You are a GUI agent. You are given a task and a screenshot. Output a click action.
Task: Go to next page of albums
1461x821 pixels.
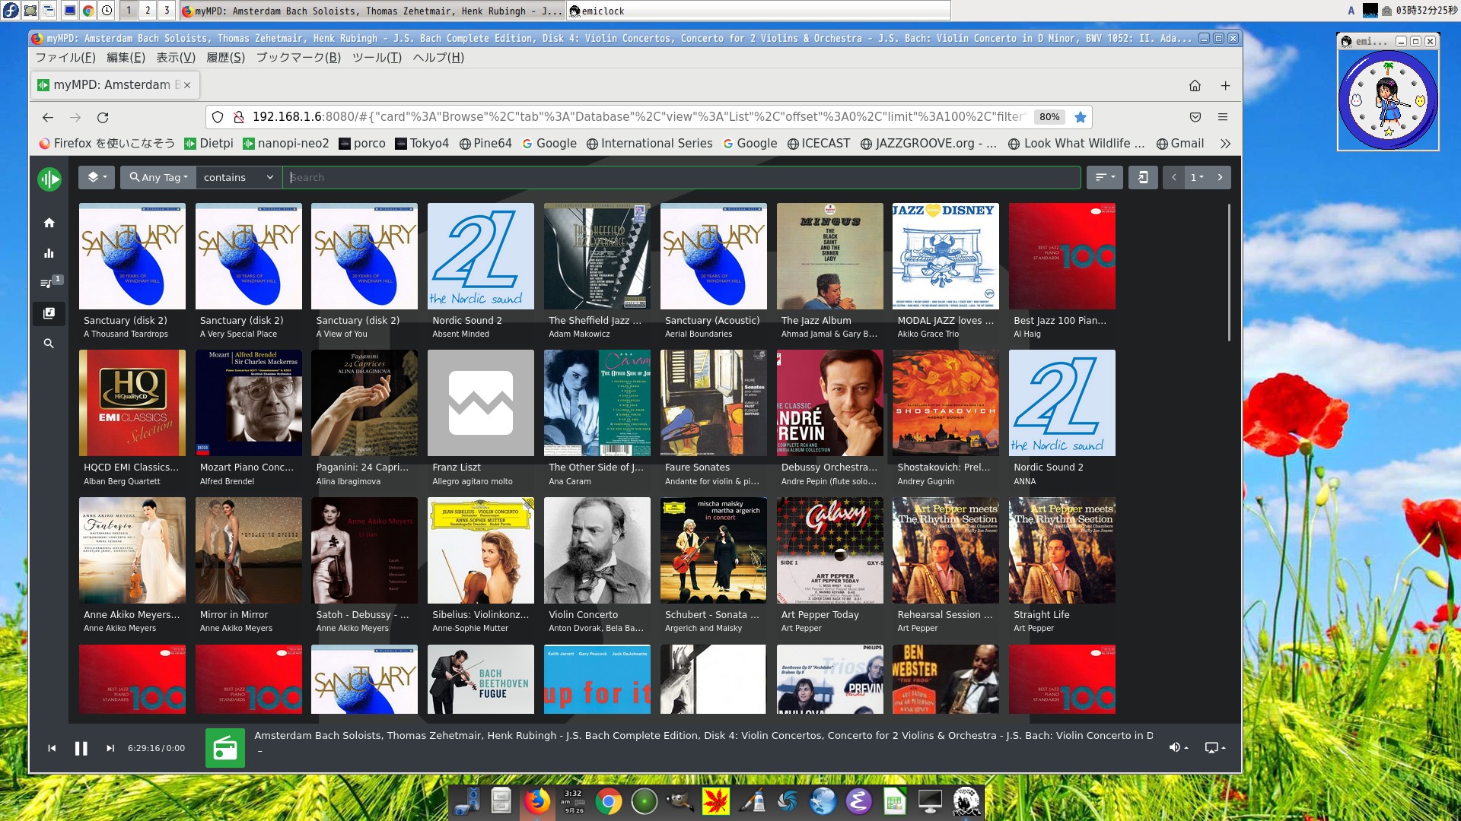pos(1220,177)
